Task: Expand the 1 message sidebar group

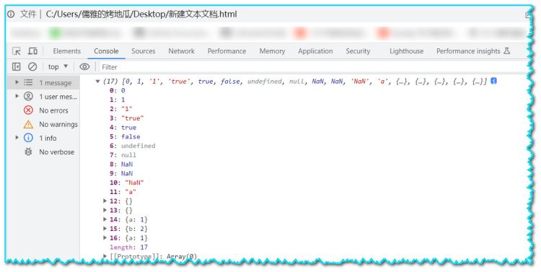Action: tap(17, 82)
